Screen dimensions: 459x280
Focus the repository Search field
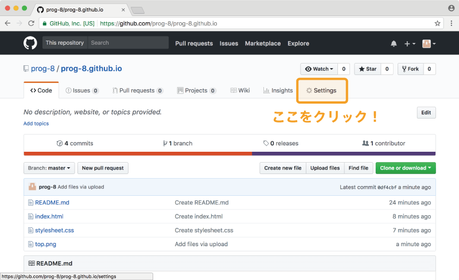128,43
